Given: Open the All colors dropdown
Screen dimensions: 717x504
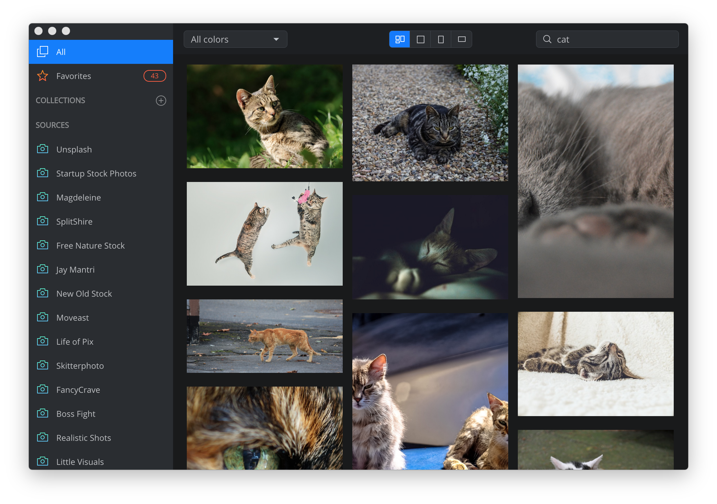Looking at the screenshot, I should pos(230,39).
